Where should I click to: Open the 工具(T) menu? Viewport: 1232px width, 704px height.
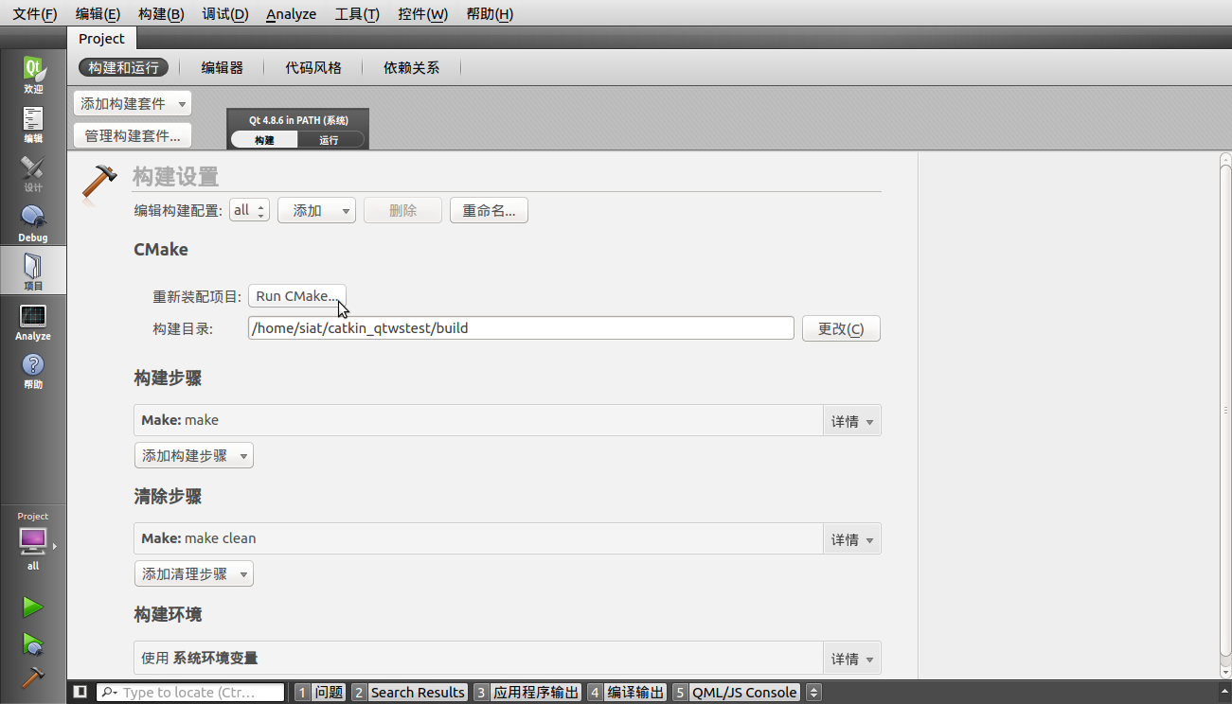pyautogui.click(x=357, y=13)
